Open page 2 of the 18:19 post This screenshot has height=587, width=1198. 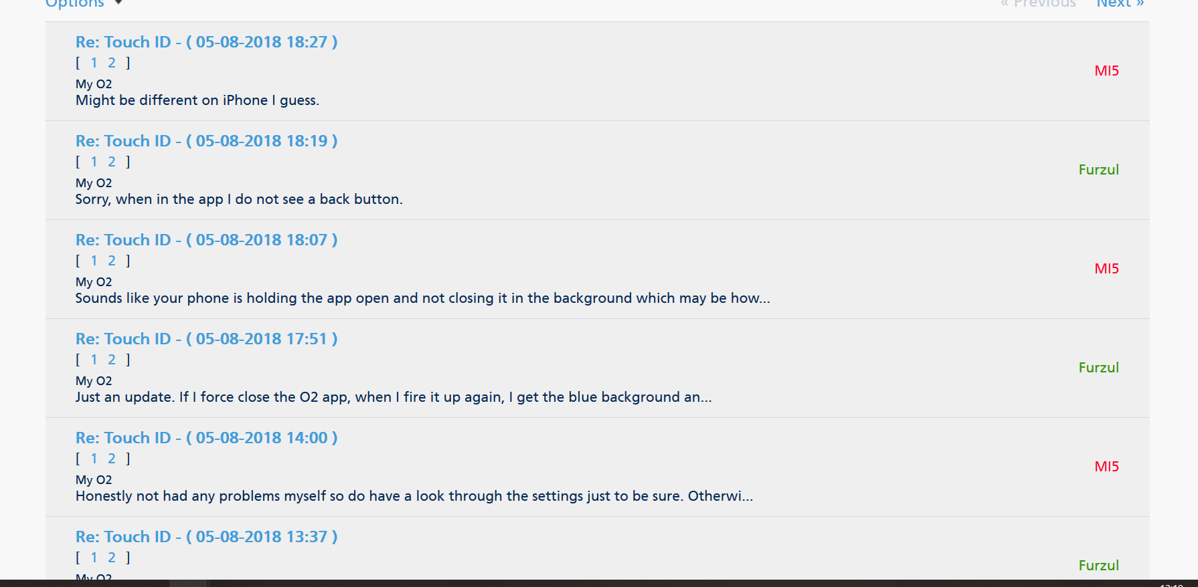(x=112, y=162)
